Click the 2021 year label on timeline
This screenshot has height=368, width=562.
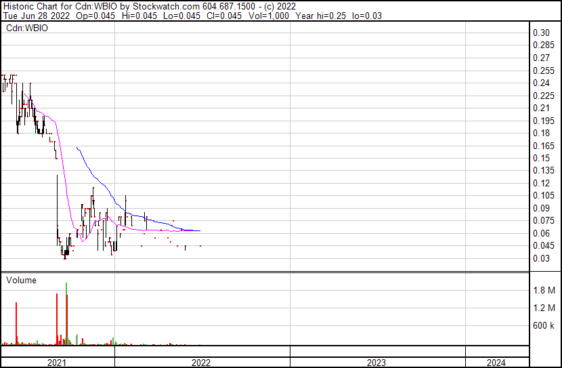57,363
